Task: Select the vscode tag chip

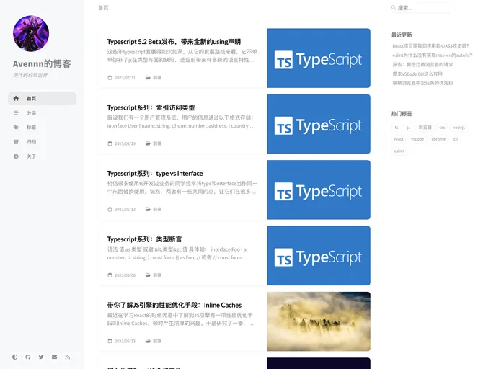Action: [x=417, y=139]
